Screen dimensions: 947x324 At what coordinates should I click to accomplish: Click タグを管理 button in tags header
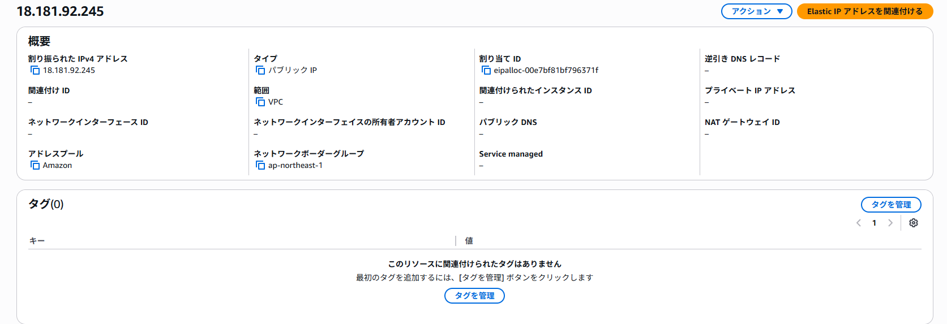pyautogui.click(x=890, y=205)
